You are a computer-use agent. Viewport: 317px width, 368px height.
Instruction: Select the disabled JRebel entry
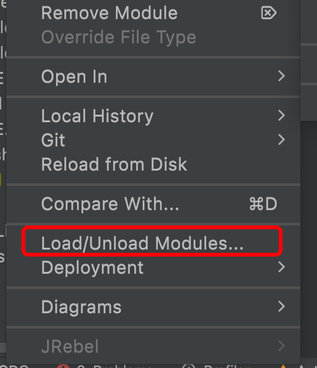pyautogui.click(x=153, y=346)
